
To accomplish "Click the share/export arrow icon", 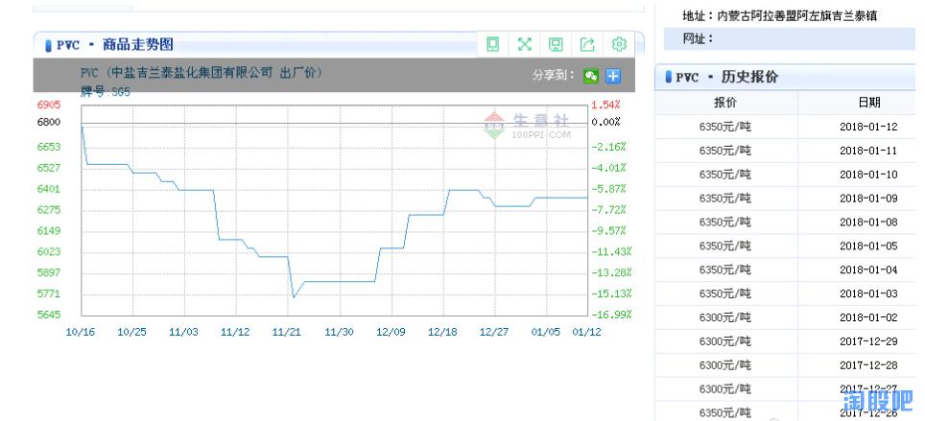I will (x=587, y=44).
